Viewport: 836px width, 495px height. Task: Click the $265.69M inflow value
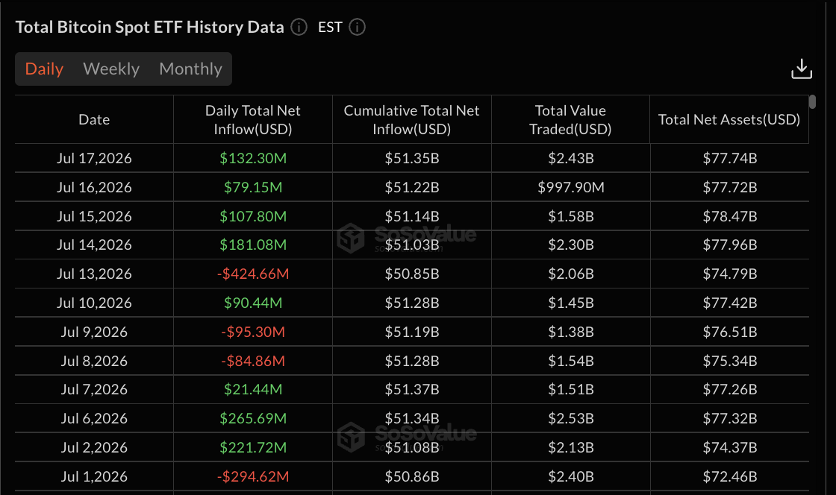253,418
